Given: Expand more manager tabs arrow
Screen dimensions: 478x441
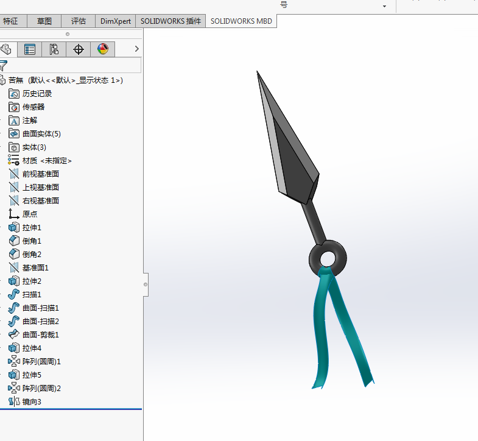Looking at the screenshot, I should click(136, 49).
